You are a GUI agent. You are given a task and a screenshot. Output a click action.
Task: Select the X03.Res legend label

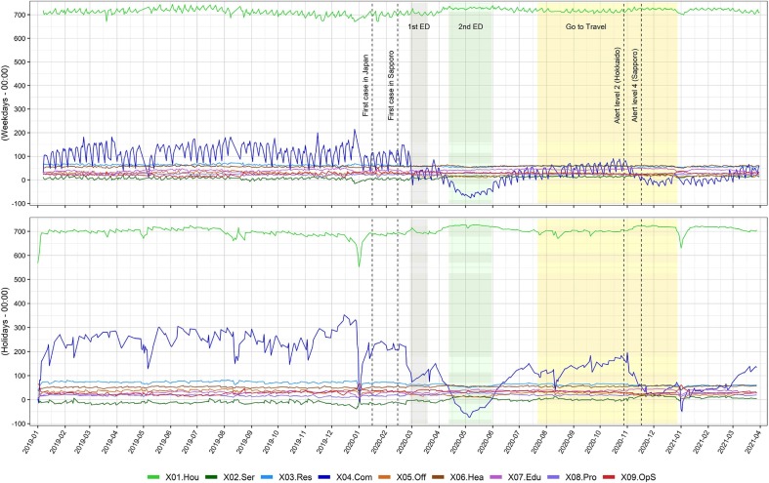click(295, 477)
